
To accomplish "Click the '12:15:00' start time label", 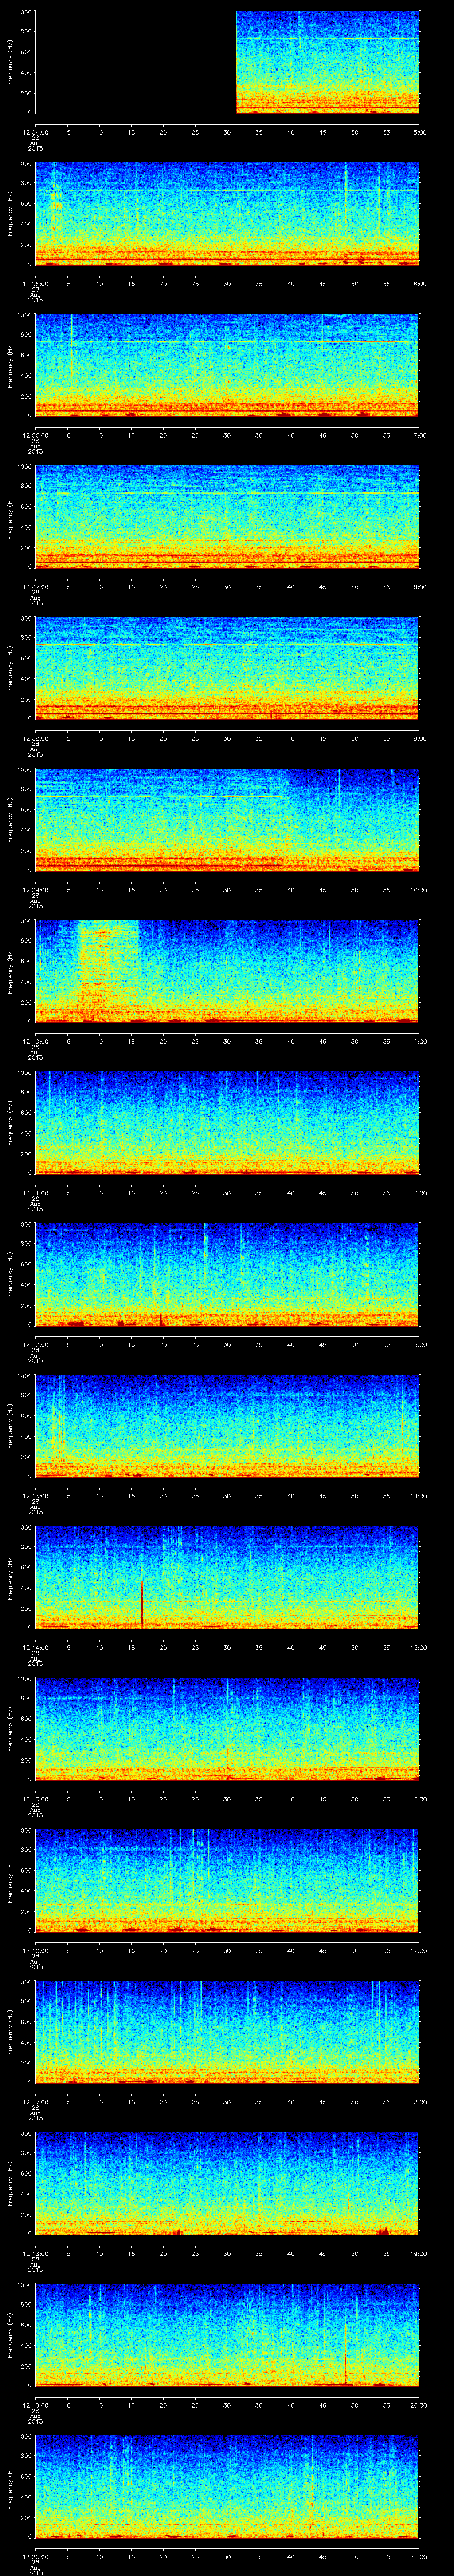I will point(35,1798).
